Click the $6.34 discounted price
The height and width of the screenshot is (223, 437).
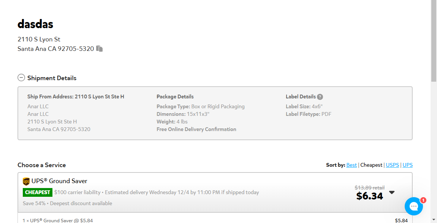(x=370, y=196)
